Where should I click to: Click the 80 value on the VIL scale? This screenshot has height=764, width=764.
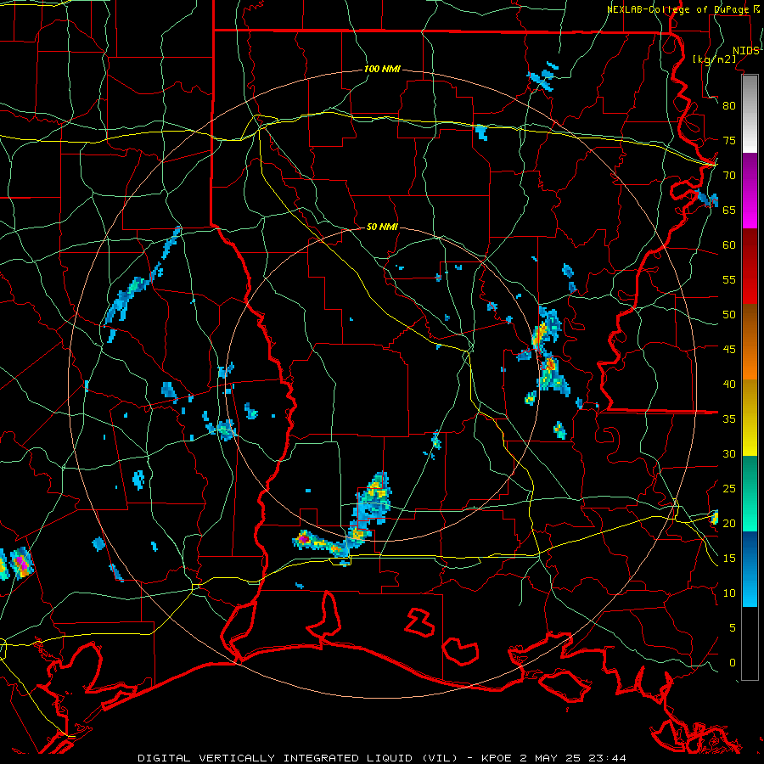click(729, 106)
